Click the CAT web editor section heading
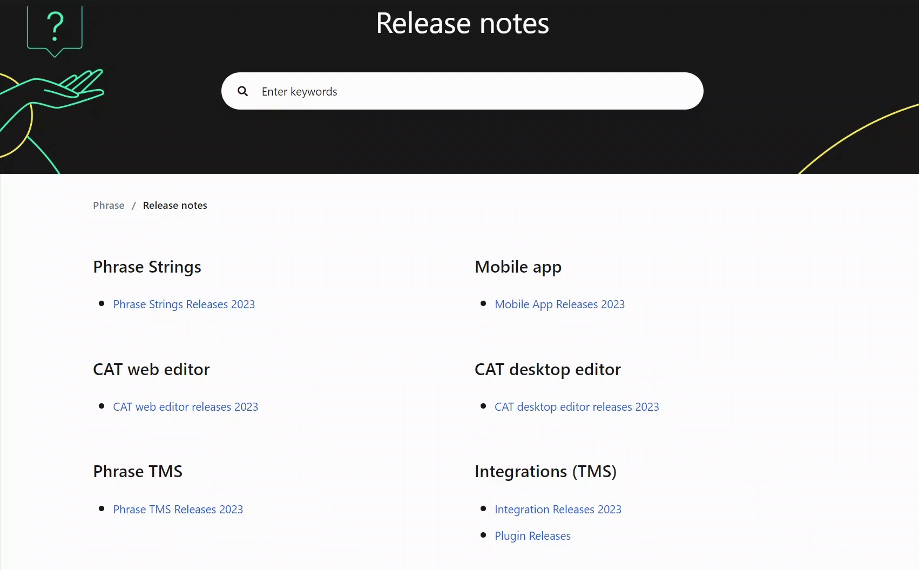This screenshot has width=919, height=570. (151, 369)
